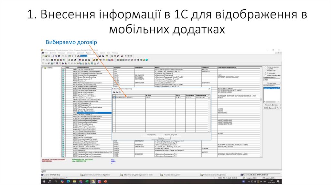This screenshot has height=185, width=331.
Task: Click the Cut scissors toolbar icon
Action: (x=53, y=56)
